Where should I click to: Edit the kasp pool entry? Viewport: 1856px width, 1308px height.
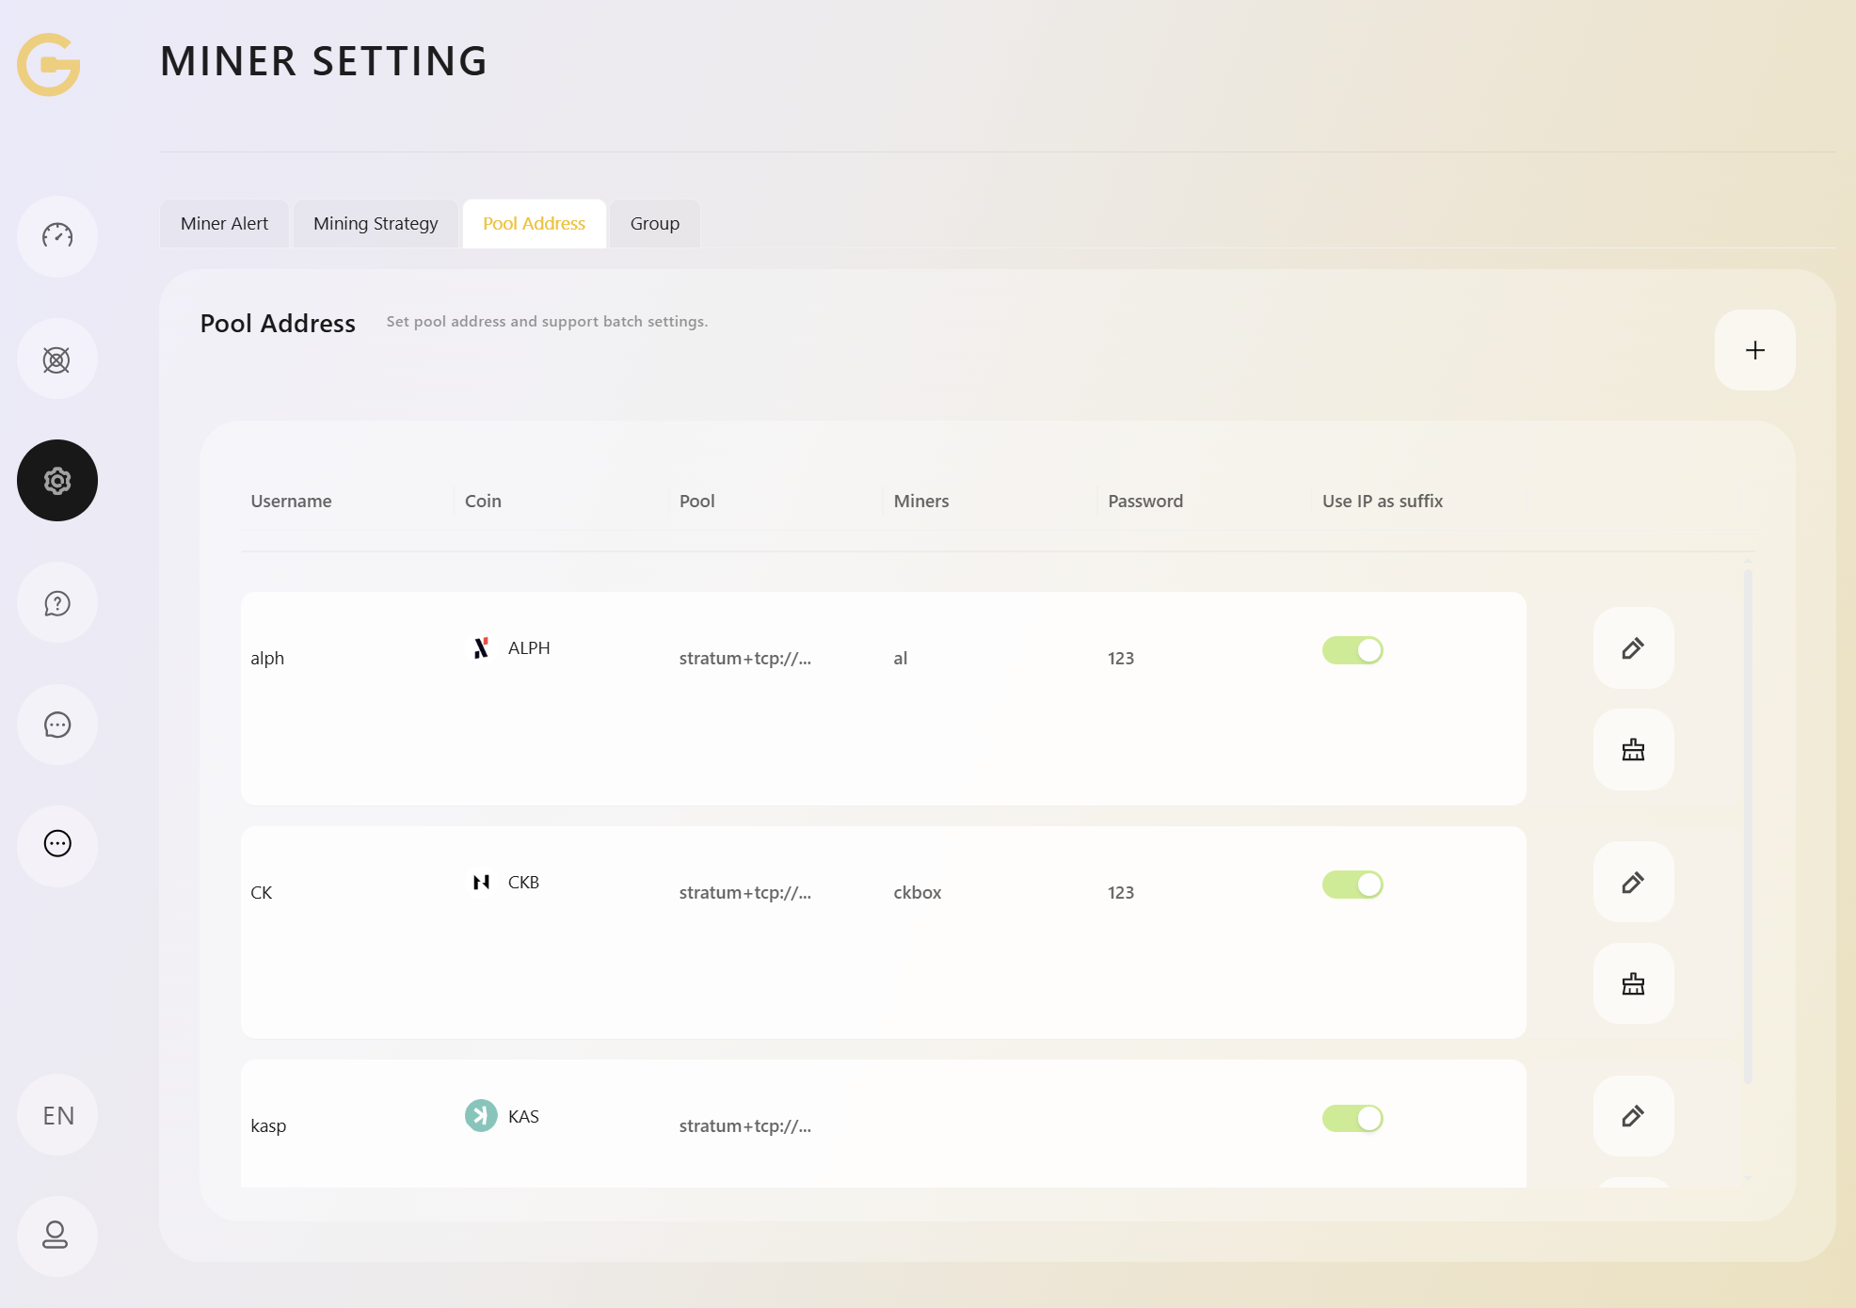click(1633, 1116)
